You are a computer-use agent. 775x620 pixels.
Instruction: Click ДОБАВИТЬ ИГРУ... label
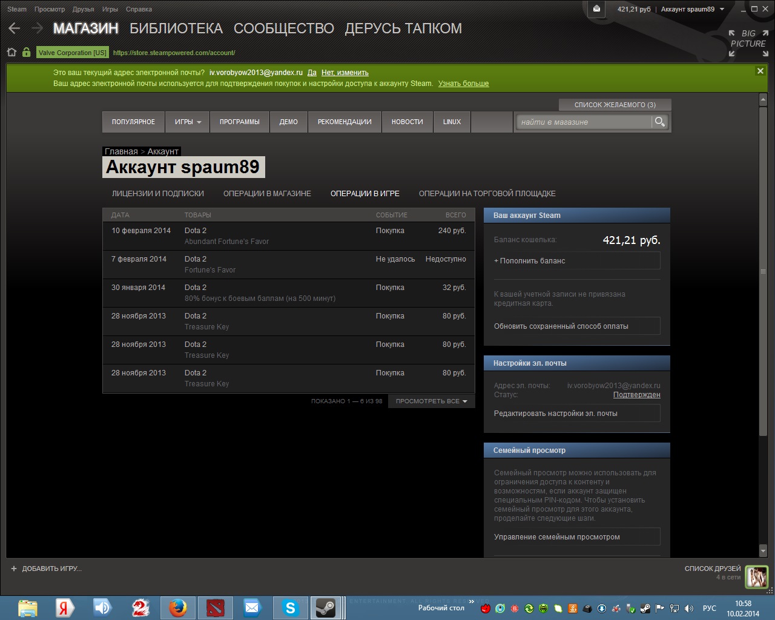coord(51,569)
